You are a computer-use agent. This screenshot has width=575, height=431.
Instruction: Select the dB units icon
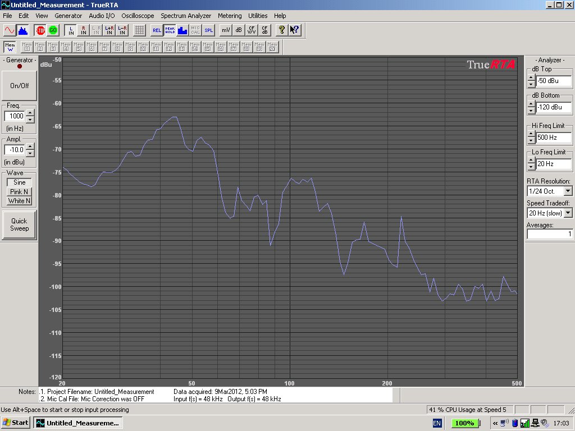(x=239, y=30)
